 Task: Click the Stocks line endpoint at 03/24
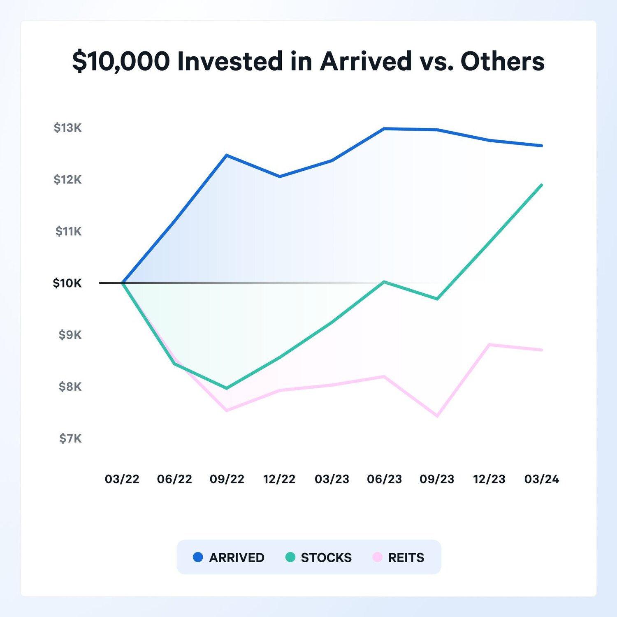tap(541, 186)
